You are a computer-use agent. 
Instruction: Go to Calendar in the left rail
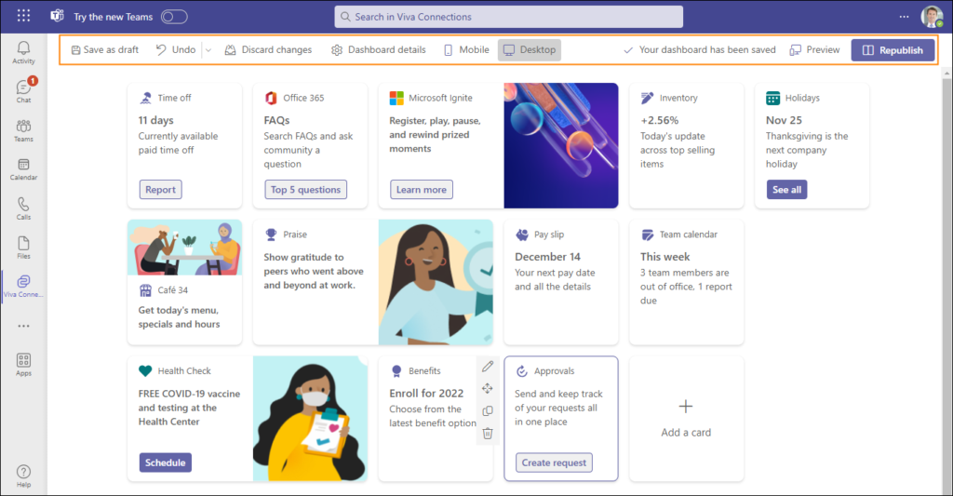point(23,169)
